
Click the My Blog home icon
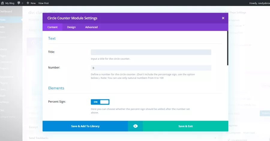click(x=2, y=3)
